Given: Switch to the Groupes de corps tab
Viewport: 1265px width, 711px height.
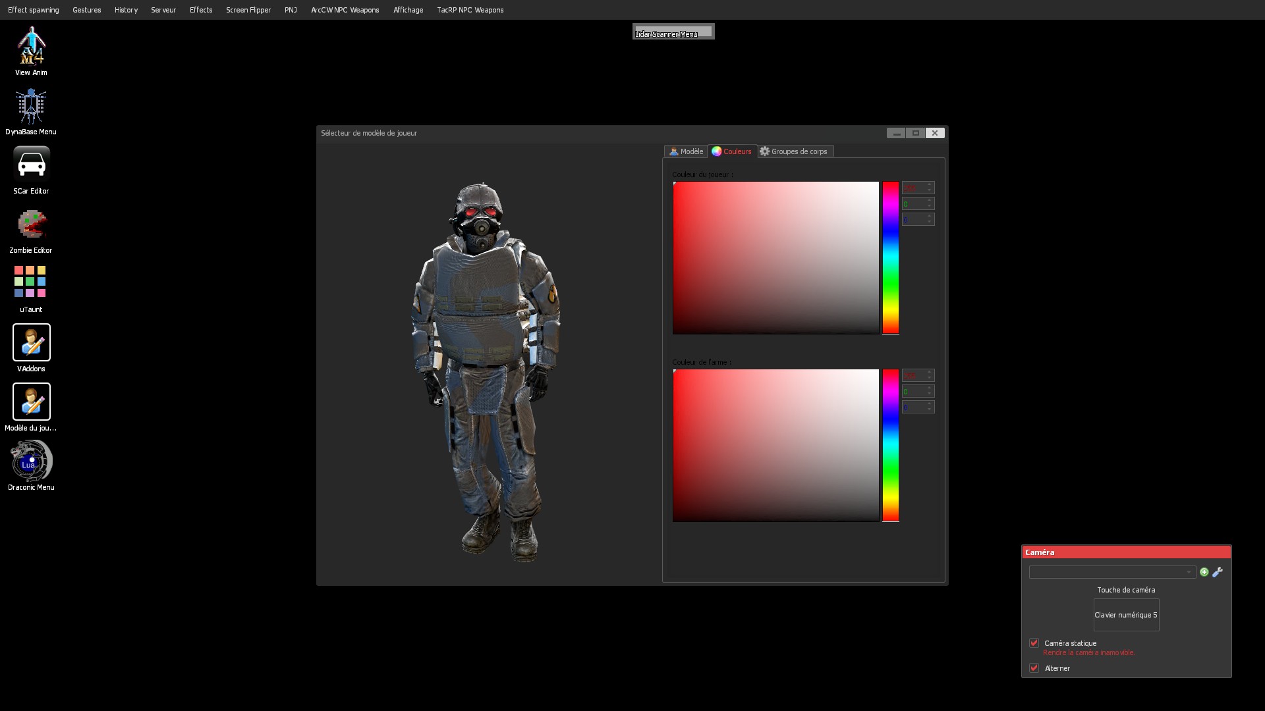Looking at the screenshot, I should (795, 151).
